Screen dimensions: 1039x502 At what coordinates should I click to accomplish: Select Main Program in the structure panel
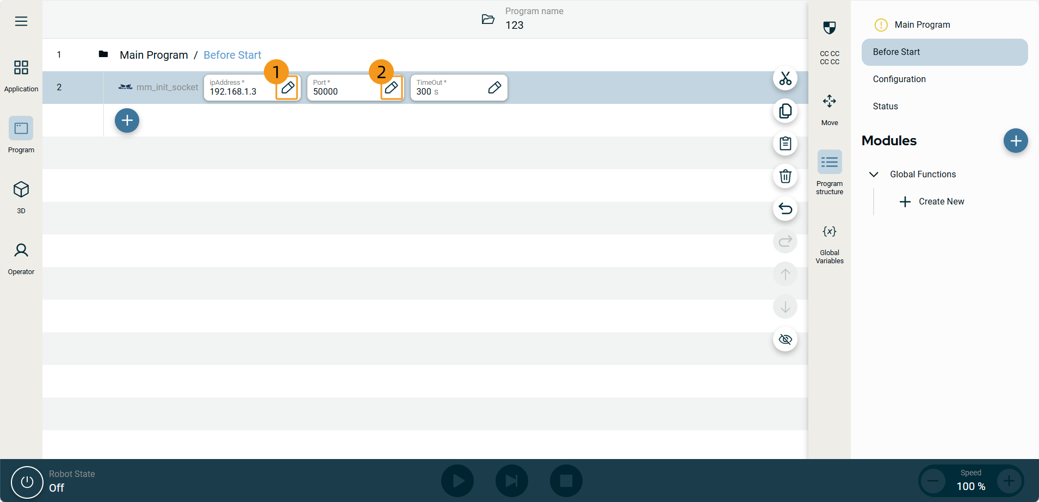tap(922, 25)
